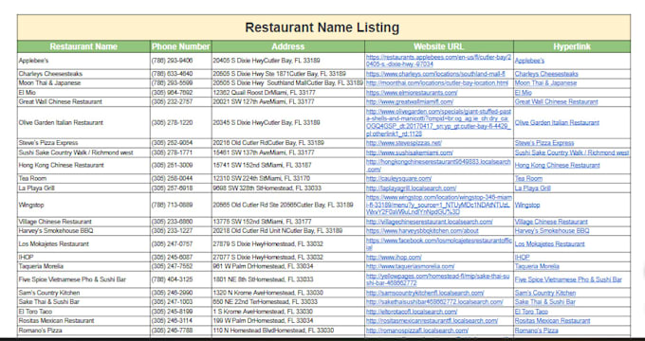Select address 1801 NE 8th St Homestead
Viewport: 645px width, 341px height.
[264, 279]
